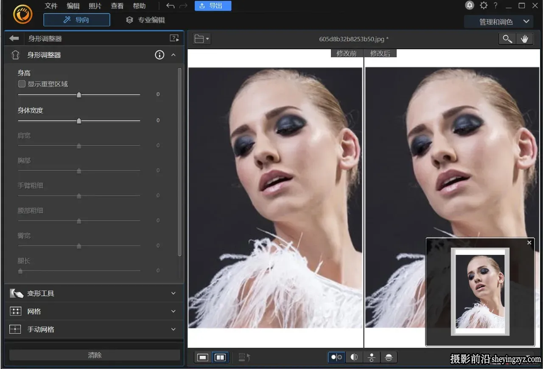Open the 照片 menu
543x369 pixels.
tap(95, 6)
